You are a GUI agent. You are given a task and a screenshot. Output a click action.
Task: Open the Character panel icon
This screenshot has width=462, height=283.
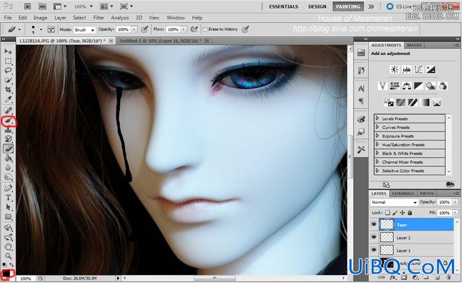362,89
